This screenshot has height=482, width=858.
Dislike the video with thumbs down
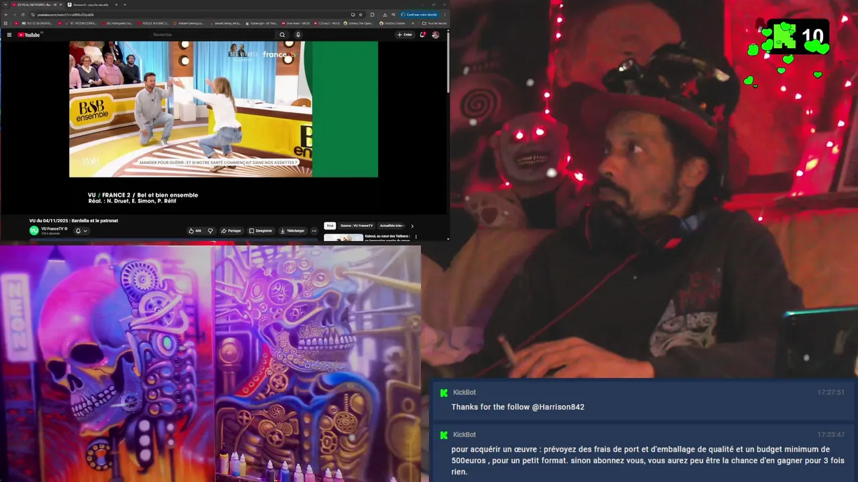tap(210, 231)
